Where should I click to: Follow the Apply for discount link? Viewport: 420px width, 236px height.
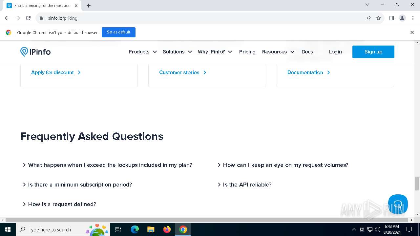56,72
